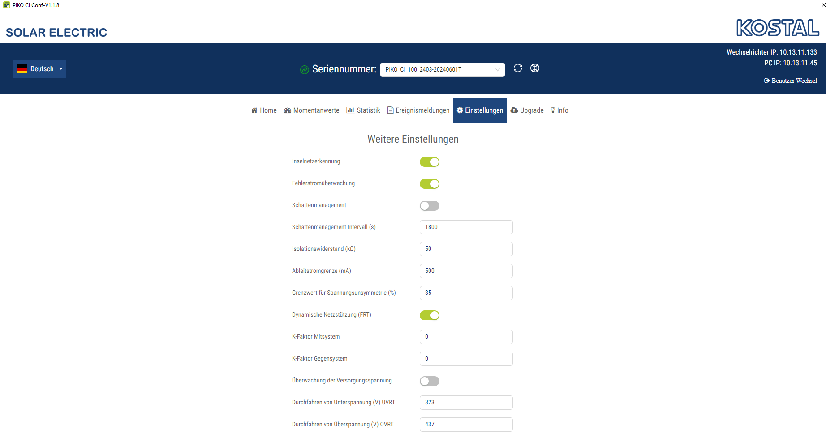826x433 pixels.
Task: Click the German flag icon
Action: pos(22,69)
